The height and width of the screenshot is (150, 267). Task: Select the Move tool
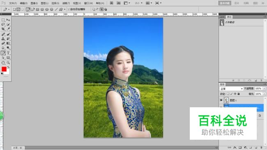point(8,20)
